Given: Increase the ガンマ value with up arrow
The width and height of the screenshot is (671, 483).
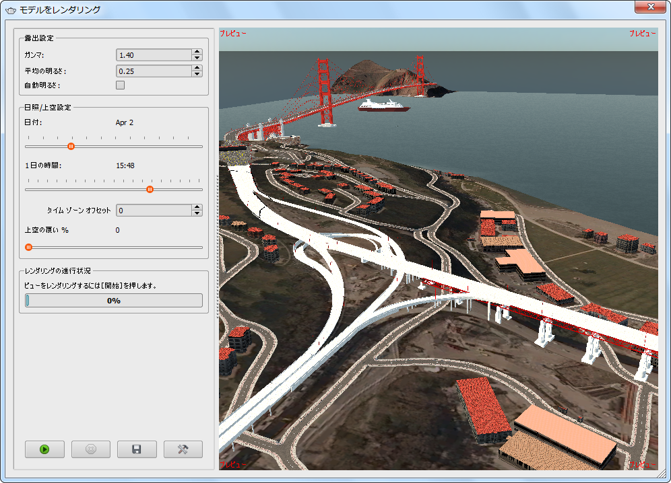Looking at the screenshot, I should (x=197, y=52).
